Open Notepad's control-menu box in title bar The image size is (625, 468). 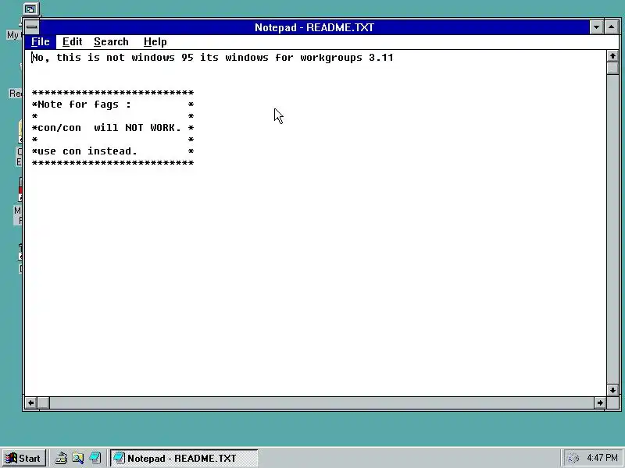pos(32,27)
